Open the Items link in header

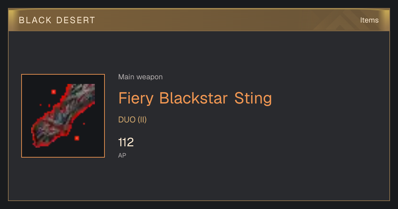[369, 20]
